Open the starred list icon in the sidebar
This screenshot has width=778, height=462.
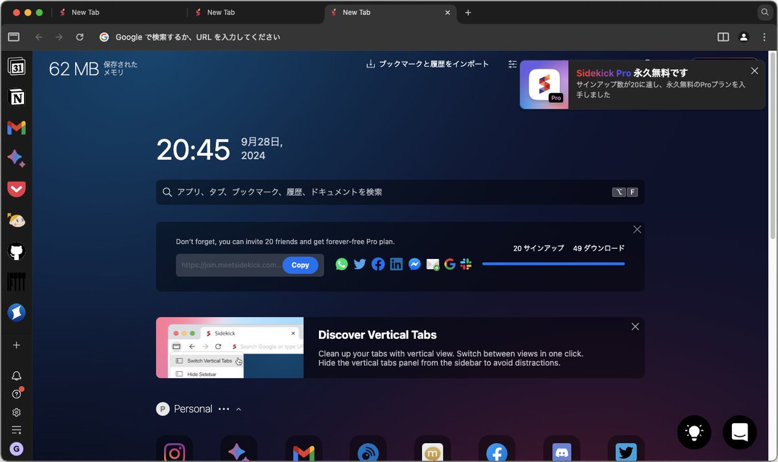click(16, 430)
